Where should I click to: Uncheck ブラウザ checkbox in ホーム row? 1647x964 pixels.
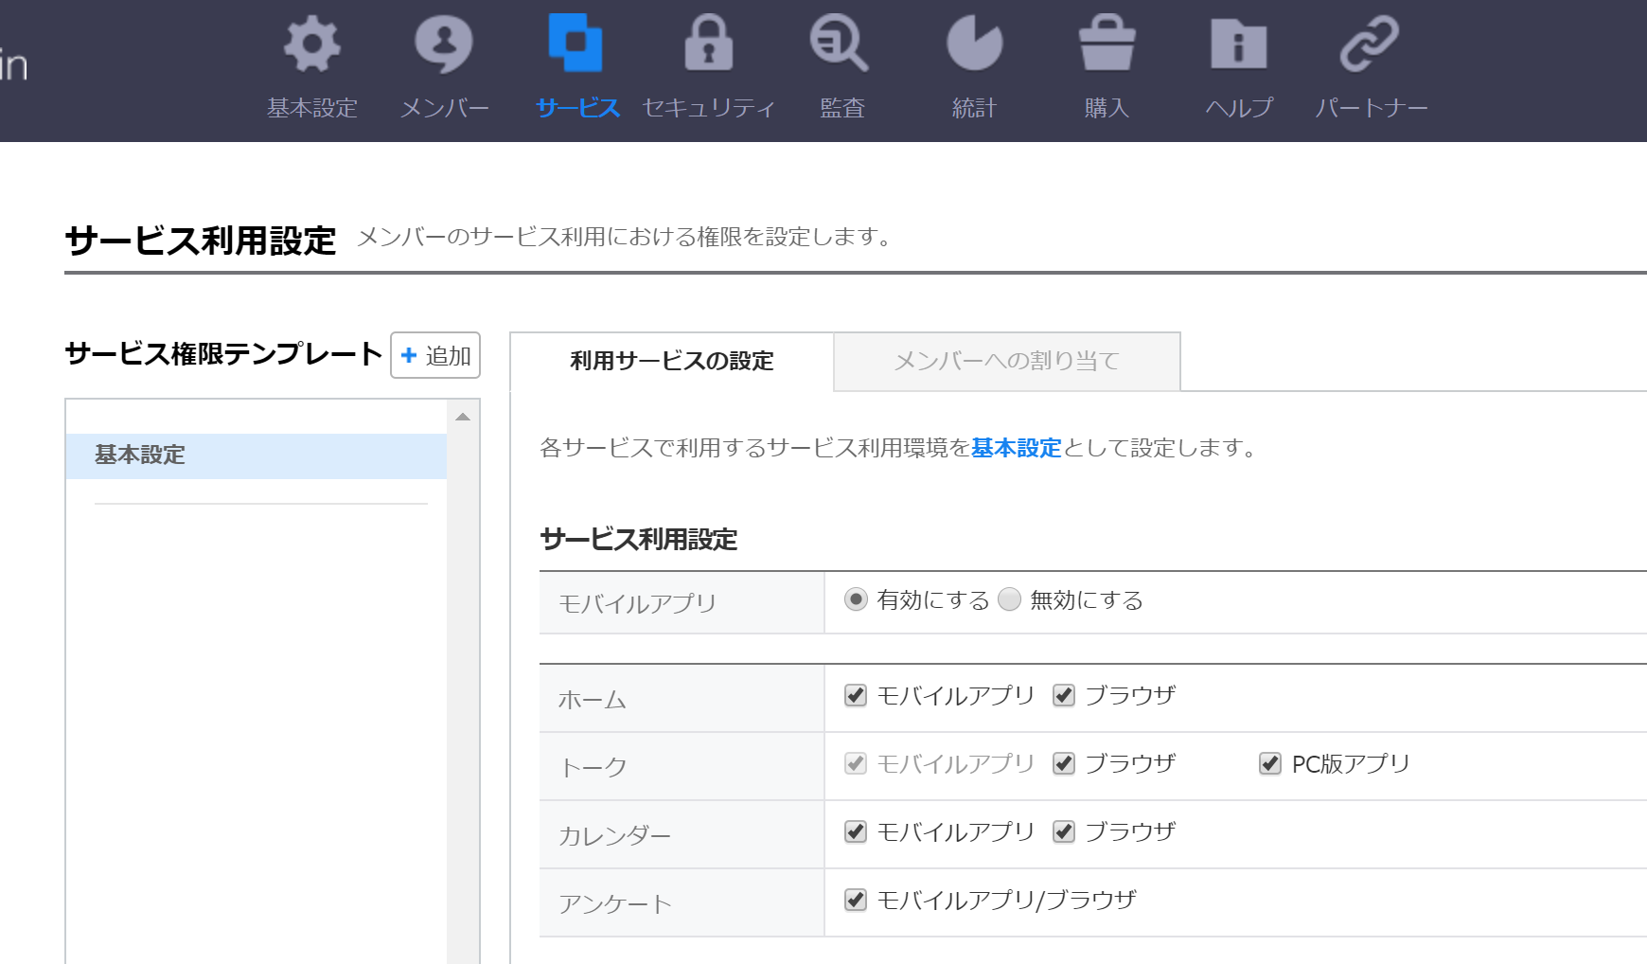pyautogui.click(x=1064, y=696)
